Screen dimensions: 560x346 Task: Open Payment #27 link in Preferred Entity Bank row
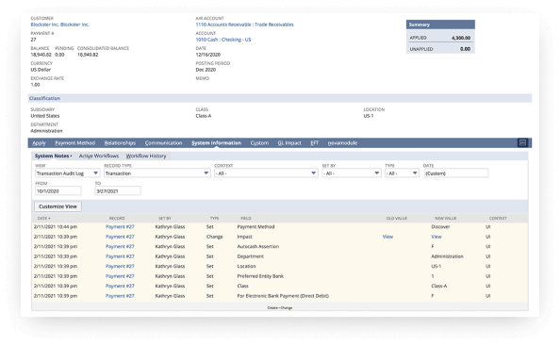120,276
